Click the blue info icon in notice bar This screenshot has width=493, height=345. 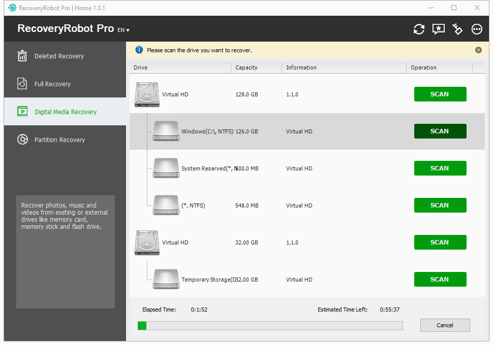139,50
